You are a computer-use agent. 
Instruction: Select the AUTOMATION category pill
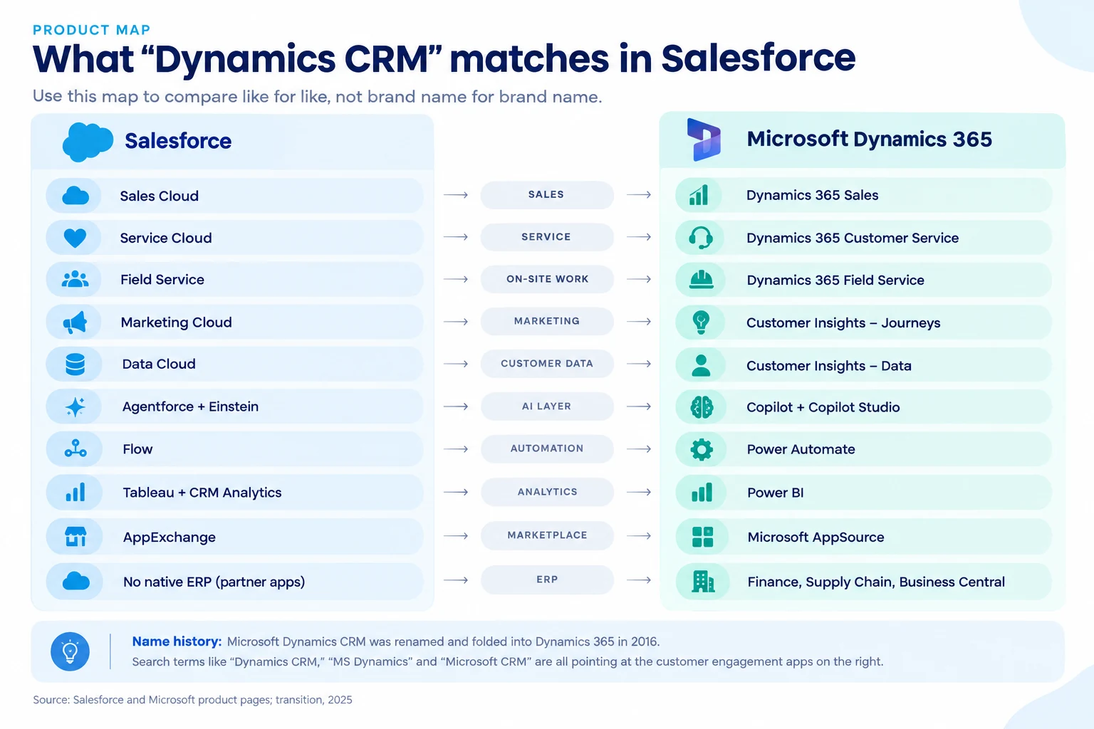click(547, 449)
